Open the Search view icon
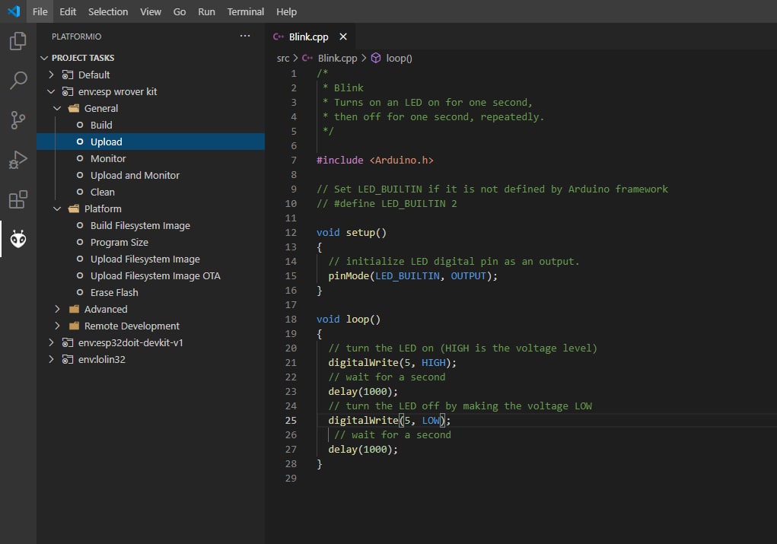 click(18, 80)
